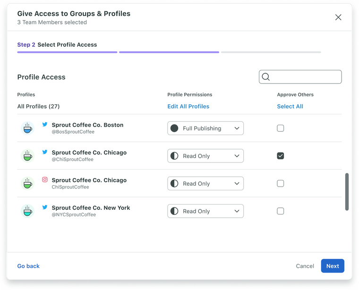Focus the profile search field
Image resolution: width=359 pixels, height=290 pixels.
(300, 77)
